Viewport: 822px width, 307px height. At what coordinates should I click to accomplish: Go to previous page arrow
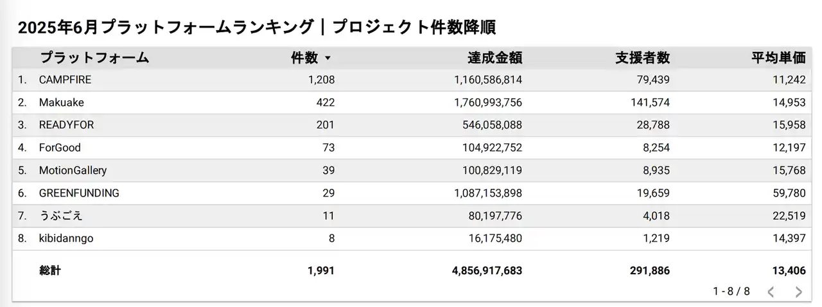[771, 292]
